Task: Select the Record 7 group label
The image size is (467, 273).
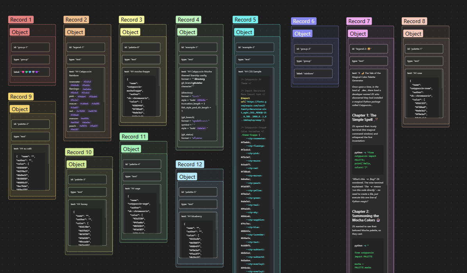Action: coord(359,21)
